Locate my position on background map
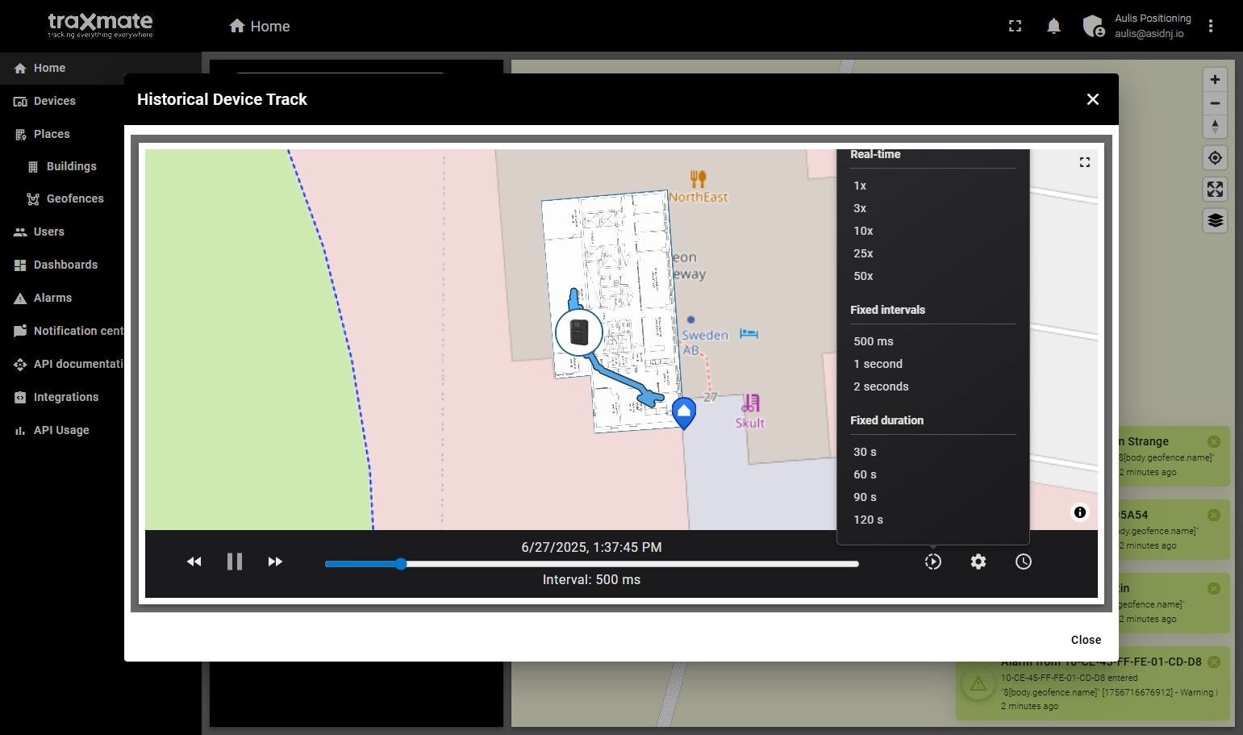 [1215, 158]
